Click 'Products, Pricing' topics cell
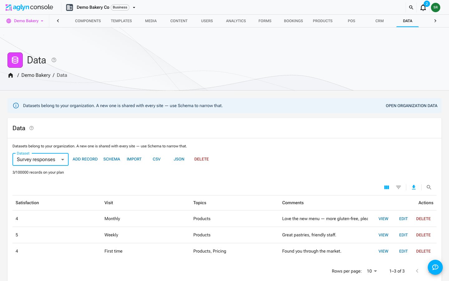Viewport: 449px width, 281px height. click(210, 251)
